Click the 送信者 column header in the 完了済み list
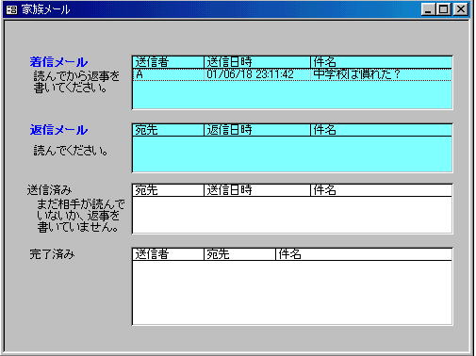476x356 pixels. tap(169, 254)
